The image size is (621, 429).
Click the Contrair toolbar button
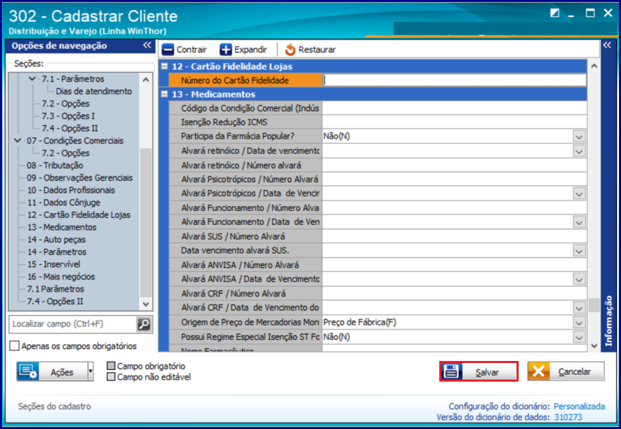point(184,50)
